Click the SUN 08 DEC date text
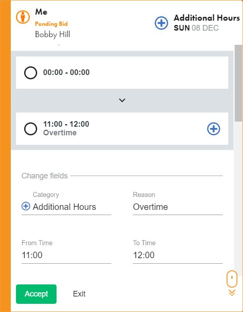243x312 pixels. 196,28
